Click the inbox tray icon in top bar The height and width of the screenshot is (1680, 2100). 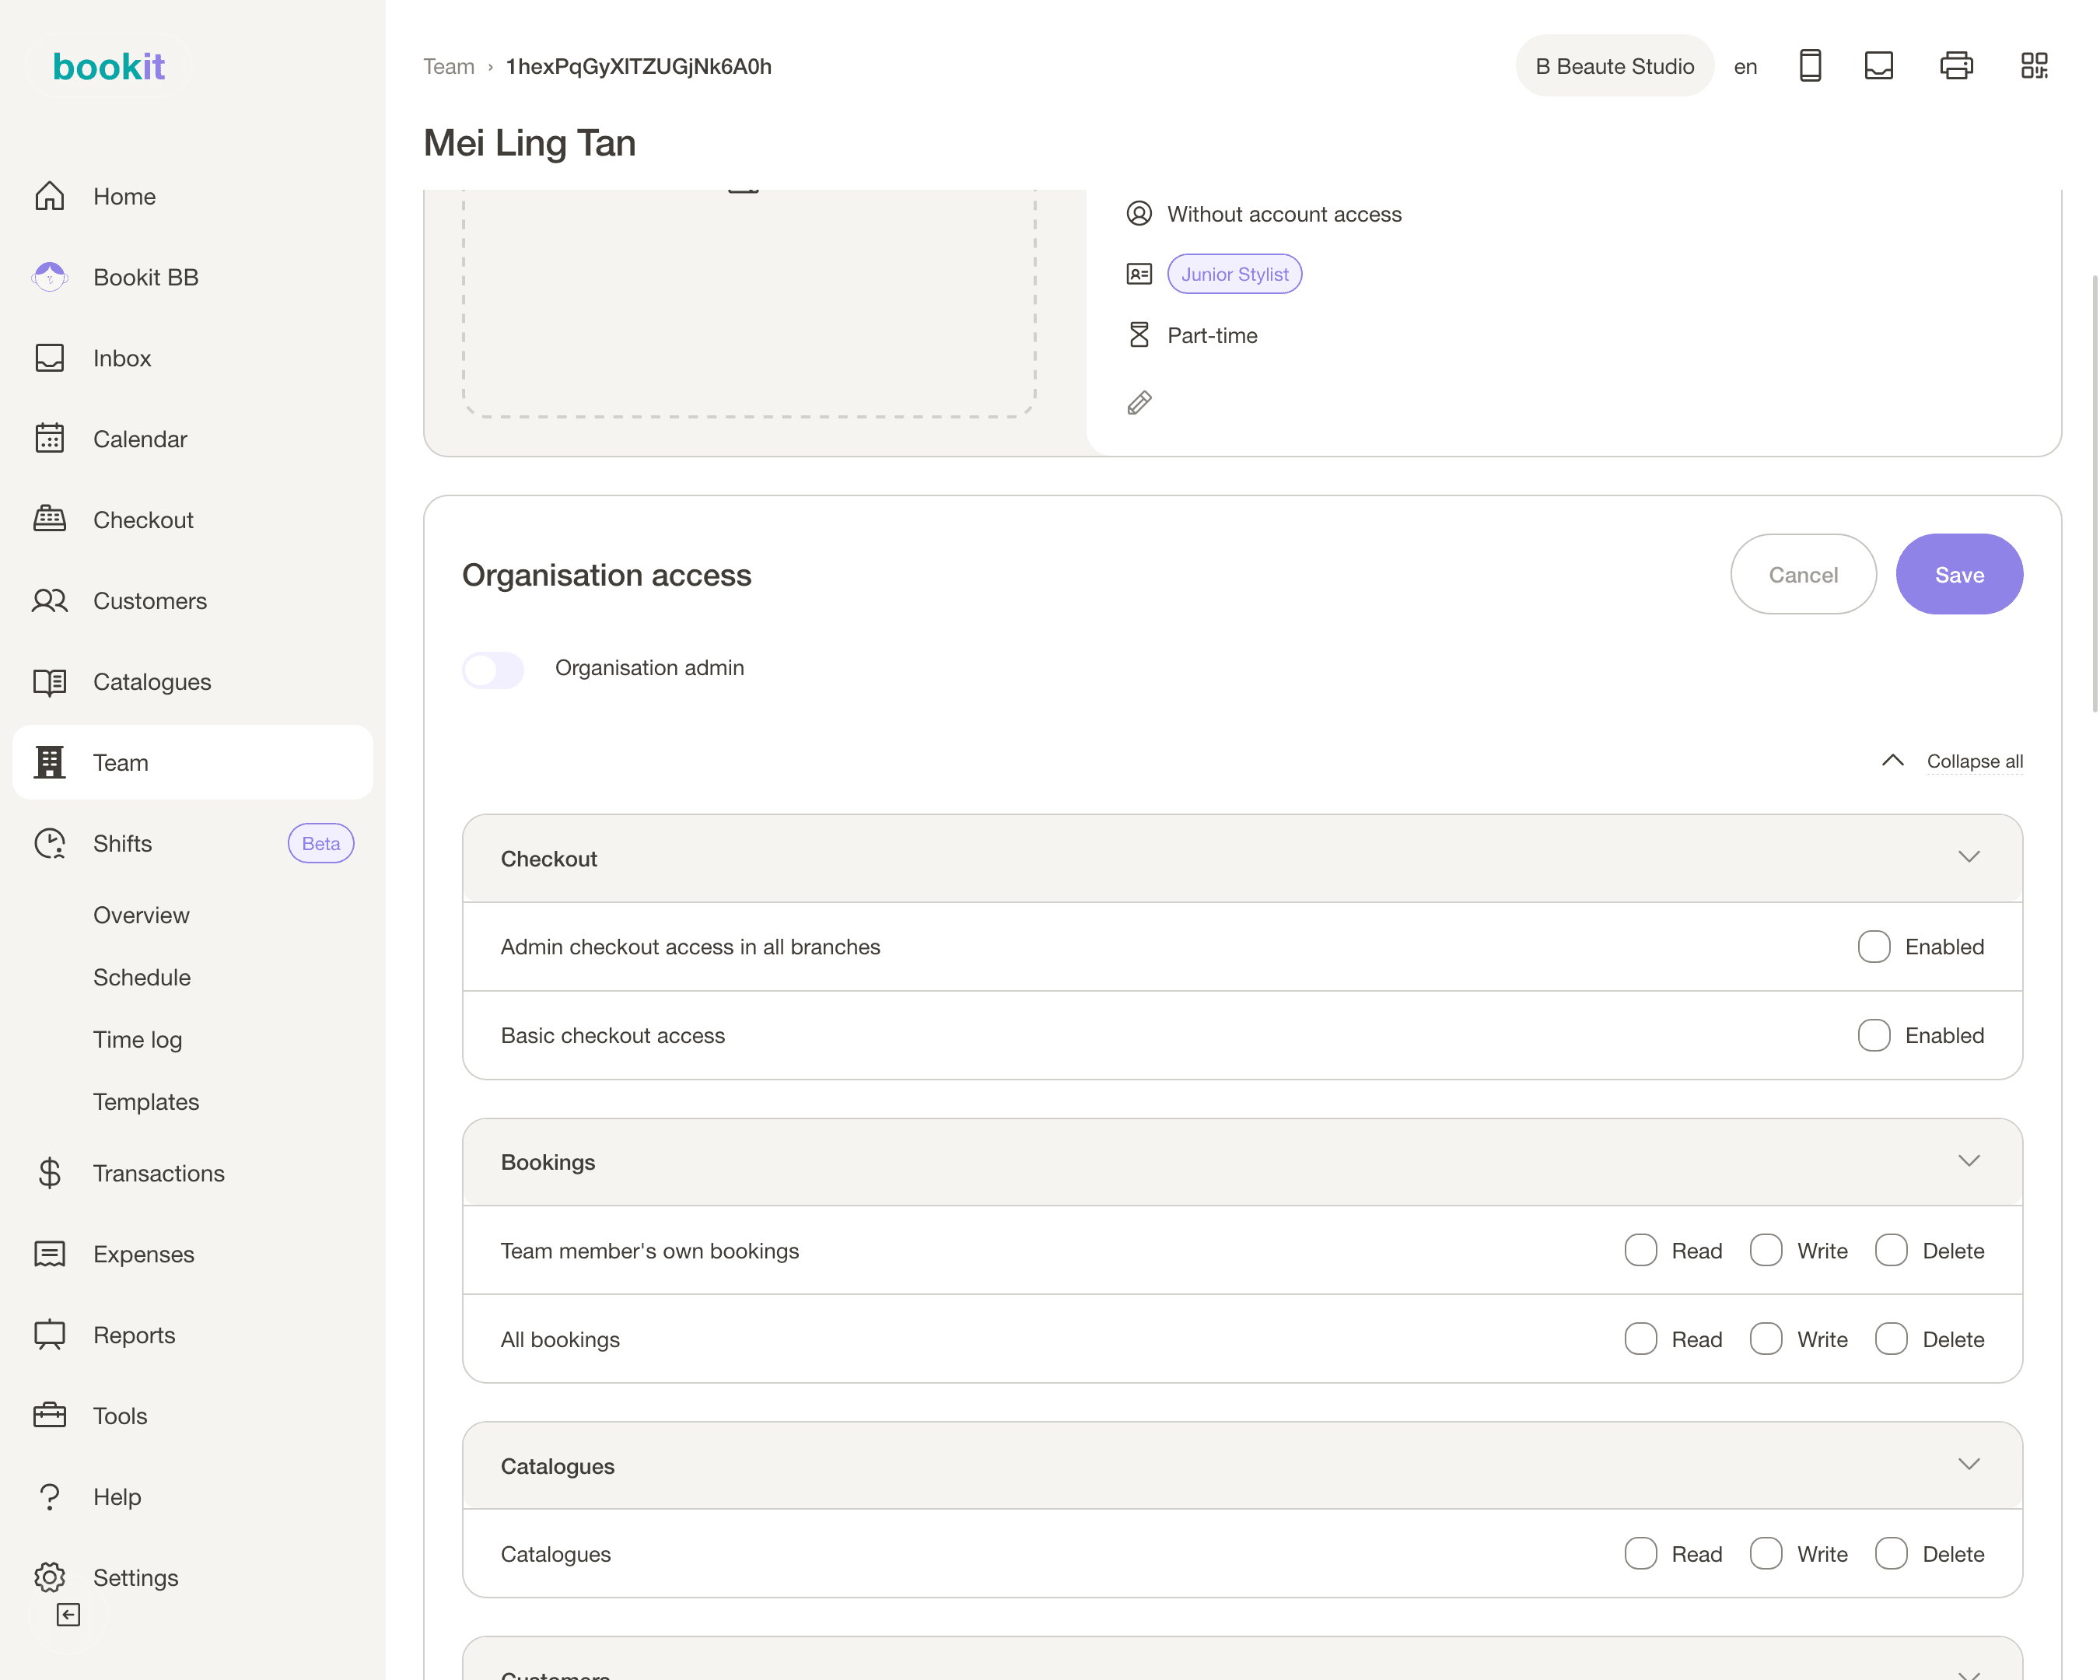[x=1879, y=66]
